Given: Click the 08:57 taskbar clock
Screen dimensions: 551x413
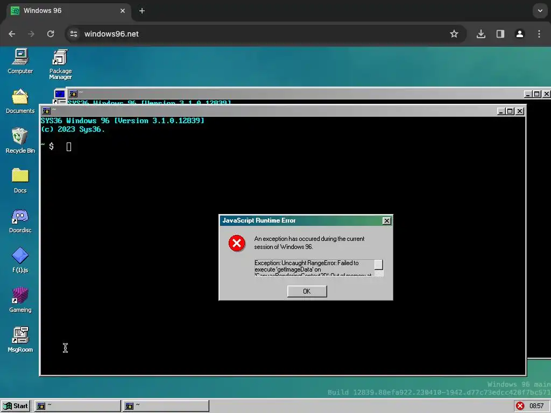Looking at the screenshot, I should (536, 406).
